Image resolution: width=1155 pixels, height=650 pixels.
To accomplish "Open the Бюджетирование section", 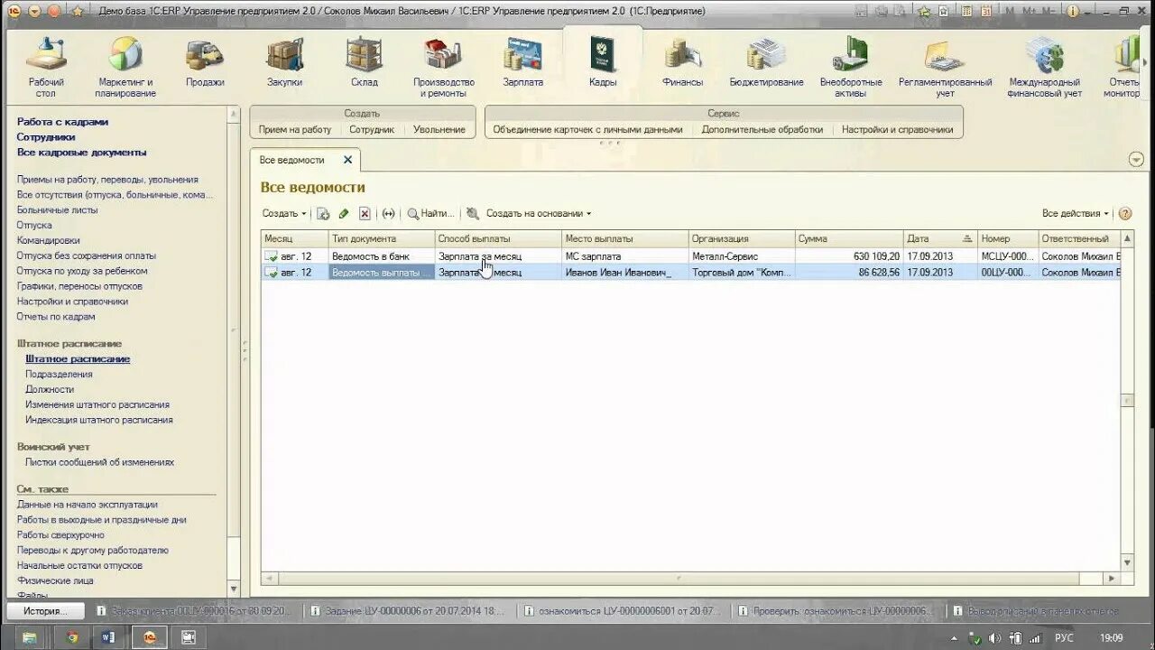I will tap(766, 63).
